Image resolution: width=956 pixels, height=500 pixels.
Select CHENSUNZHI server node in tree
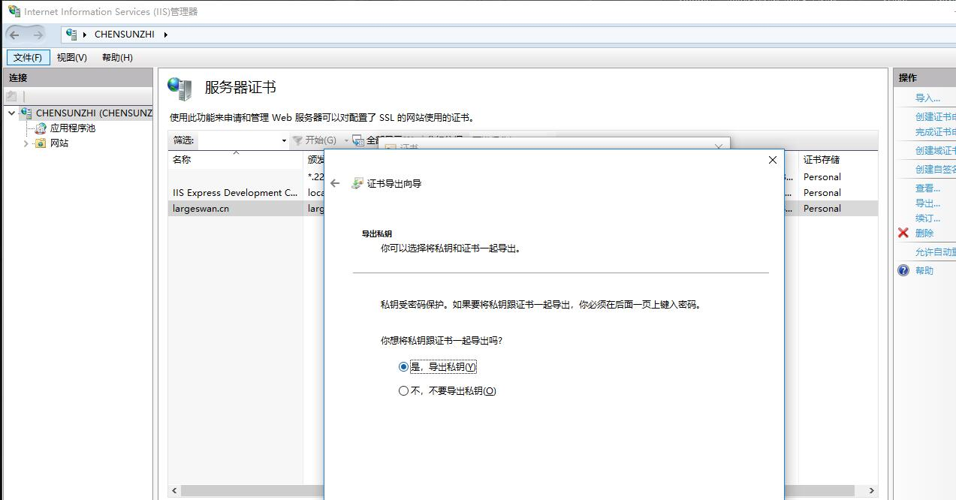(94, 113)
